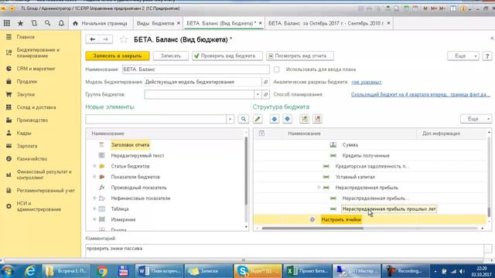Move element down in Структура бюджета
Viewport: 495px width, 278px height.
coord(287,119)
